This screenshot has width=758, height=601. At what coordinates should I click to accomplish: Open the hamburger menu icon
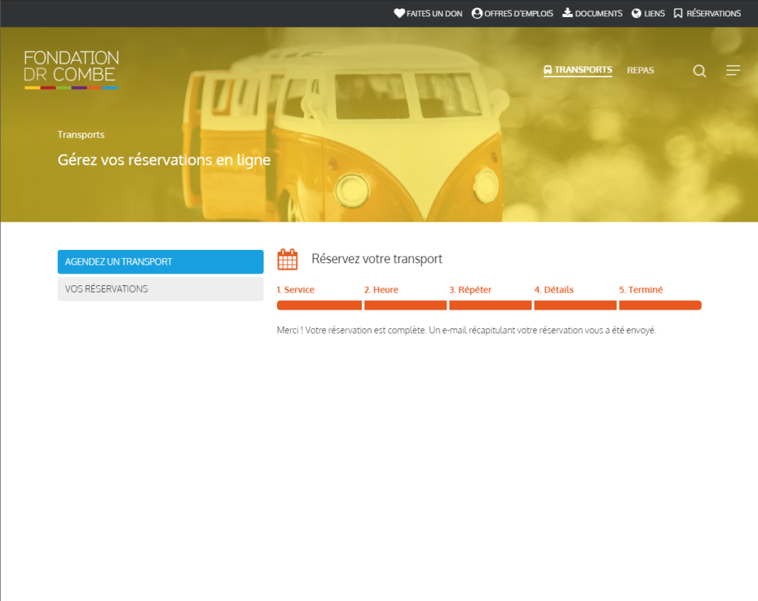tap(733, 70)
